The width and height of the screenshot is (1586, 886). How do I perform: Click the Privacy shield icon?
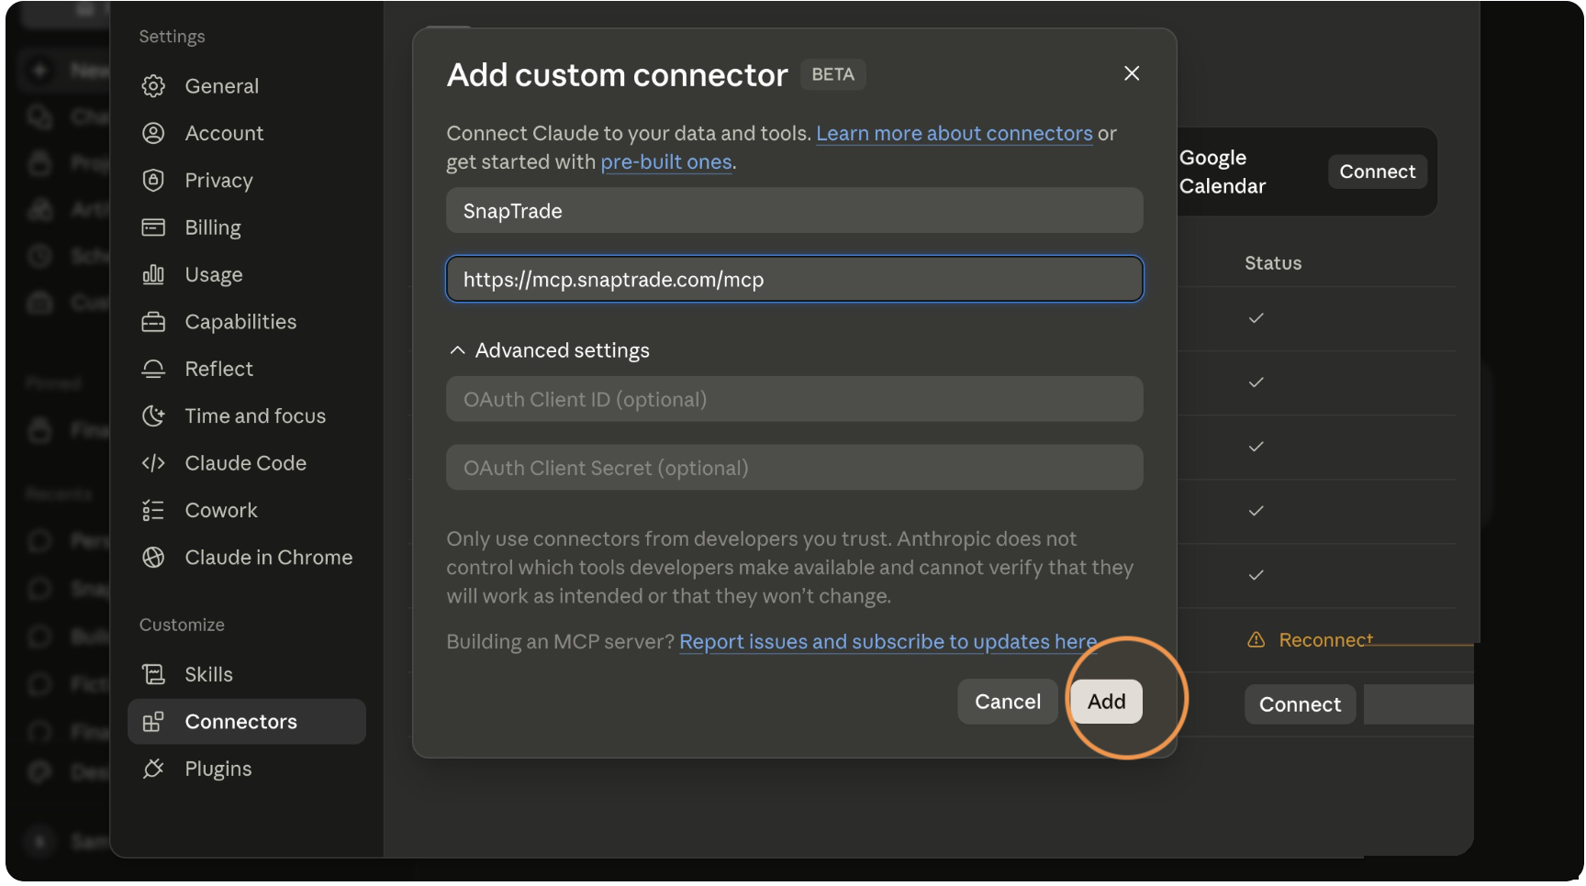(x=153, y=180)
